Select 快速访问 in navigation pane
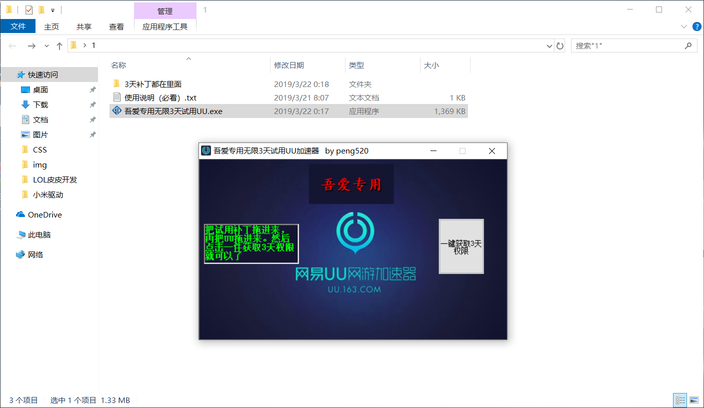Screen dimensions: 704x408 (49, 74)
